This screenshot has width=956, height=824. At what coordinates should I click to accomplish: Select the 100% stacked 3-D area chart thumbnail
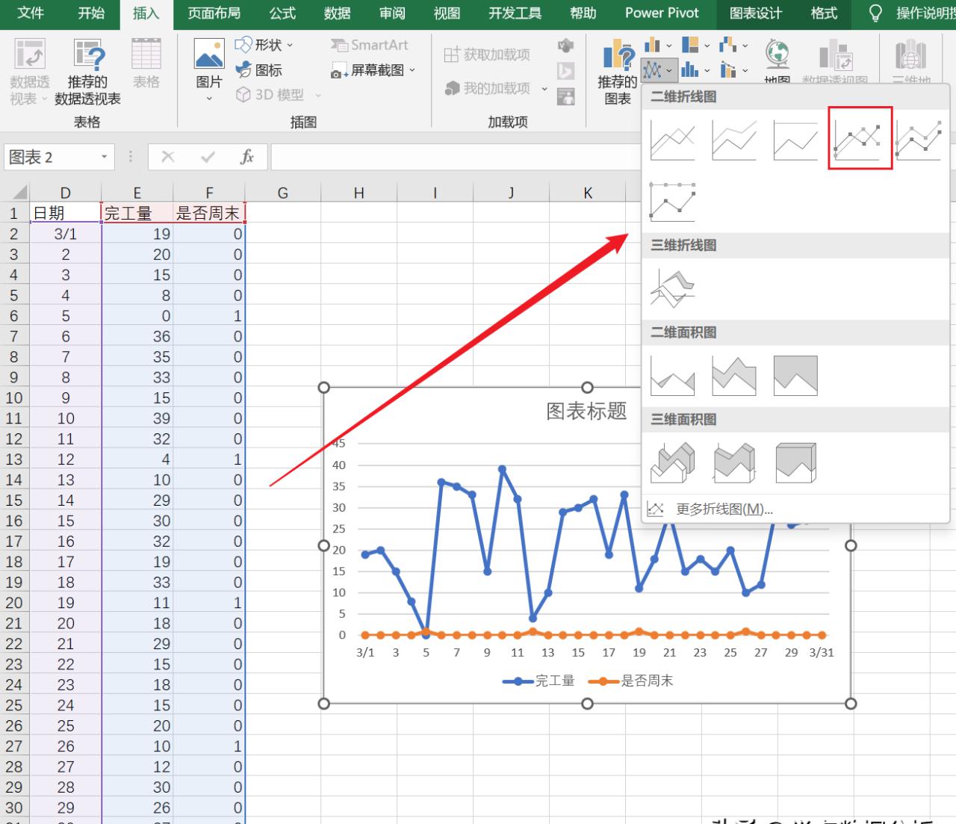point(795,462)
